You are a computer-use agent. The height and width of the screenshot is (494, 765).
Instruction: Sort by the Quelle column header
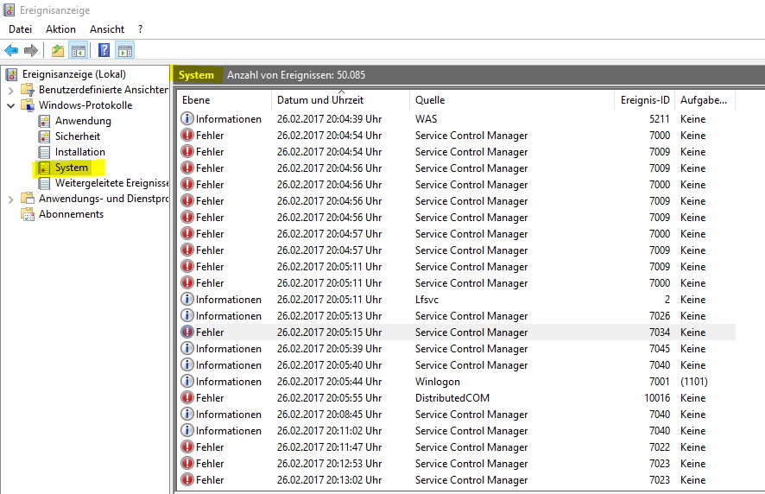(x=512, y=100)
